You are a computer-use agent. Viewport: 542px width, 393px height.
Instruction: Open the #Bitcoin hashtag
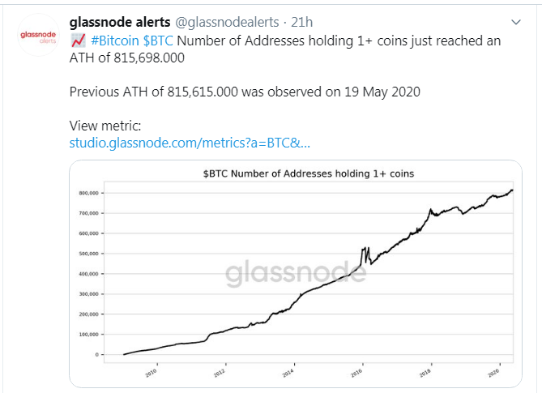[x=115, y=40]
